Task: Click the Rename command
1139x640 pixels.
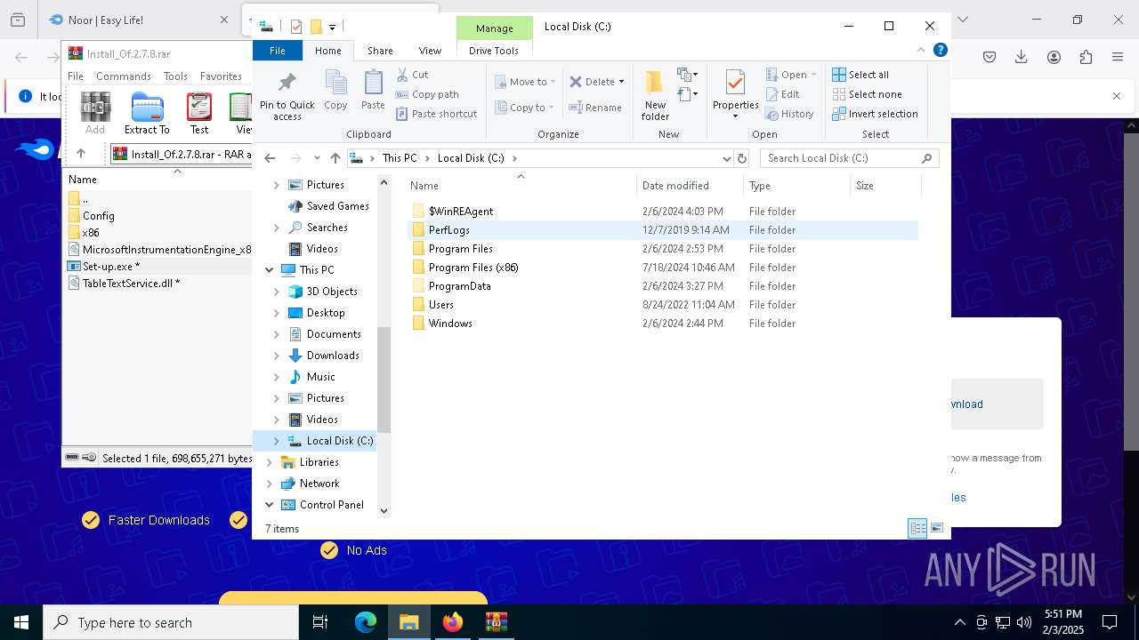Action: coord(595,108)
